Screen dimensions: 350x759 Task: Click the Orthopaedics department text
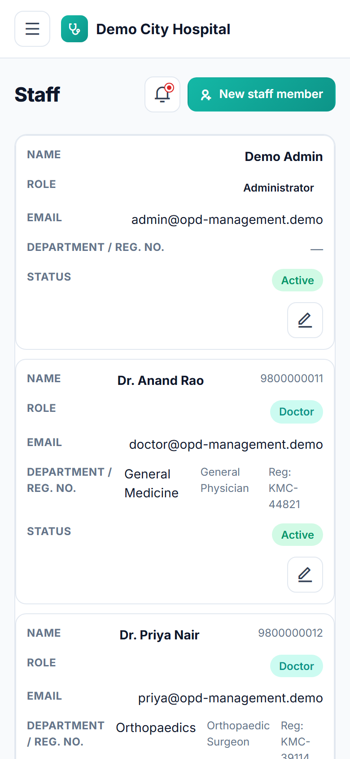(156, 728)
